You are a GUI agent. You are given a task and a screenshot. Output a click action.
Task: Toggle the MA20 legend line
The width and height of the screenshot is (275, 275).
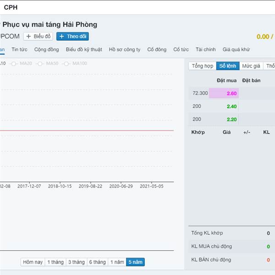(x=21, y=63)
